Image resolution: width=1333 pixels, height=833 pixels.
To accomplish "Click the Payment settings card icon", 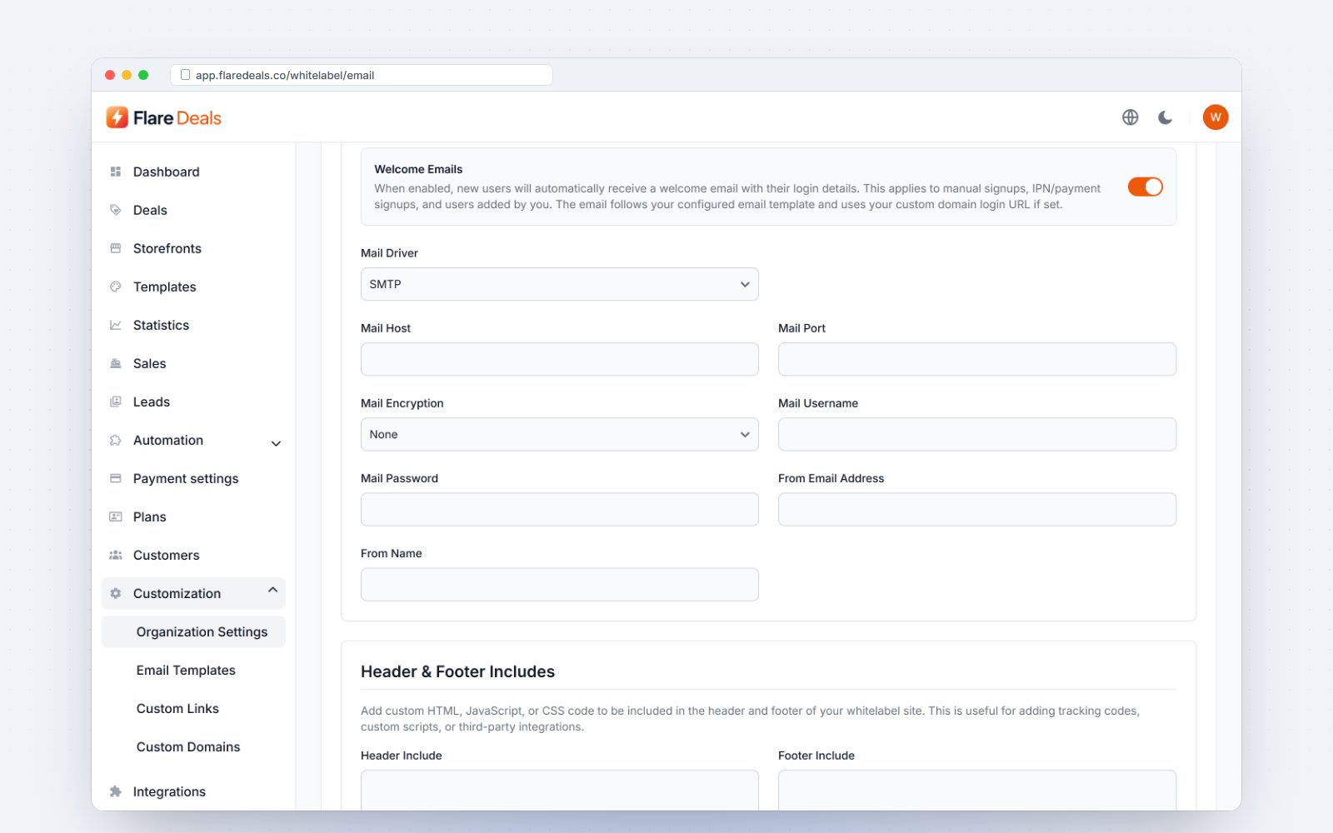I will pos(116,478).
